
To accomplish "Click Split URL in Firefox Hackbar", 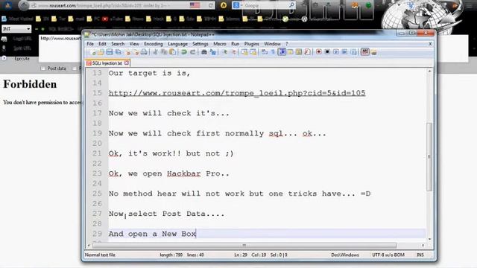I will [x=22, y=48].
